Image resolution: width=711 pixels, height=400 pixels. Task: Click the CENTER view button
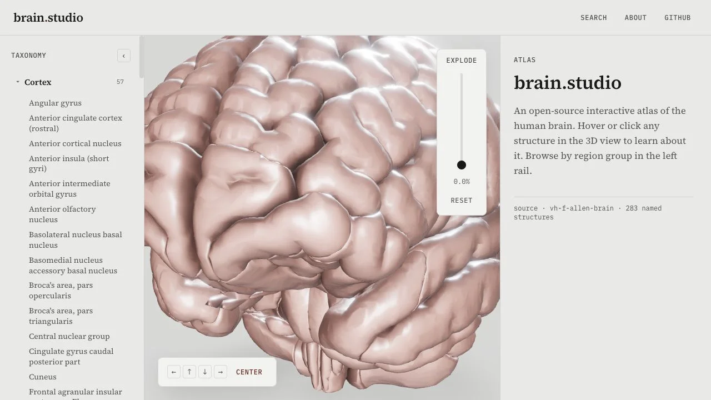point(249,372)
